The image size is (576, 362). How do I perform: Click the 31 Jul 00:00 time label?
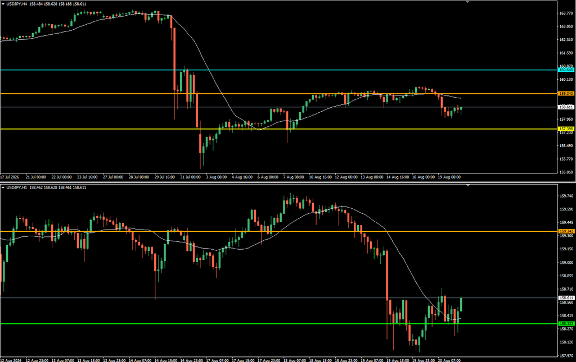coord(190,177)
